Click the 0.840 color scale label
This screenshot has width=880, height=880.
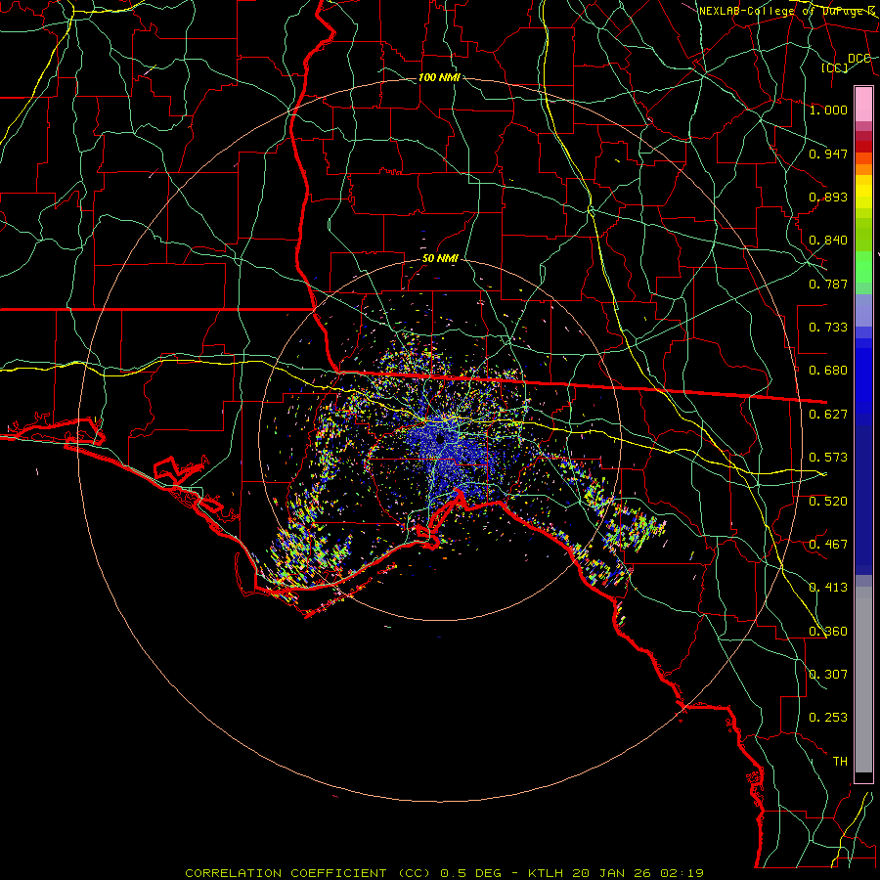(x=828, y=241)
